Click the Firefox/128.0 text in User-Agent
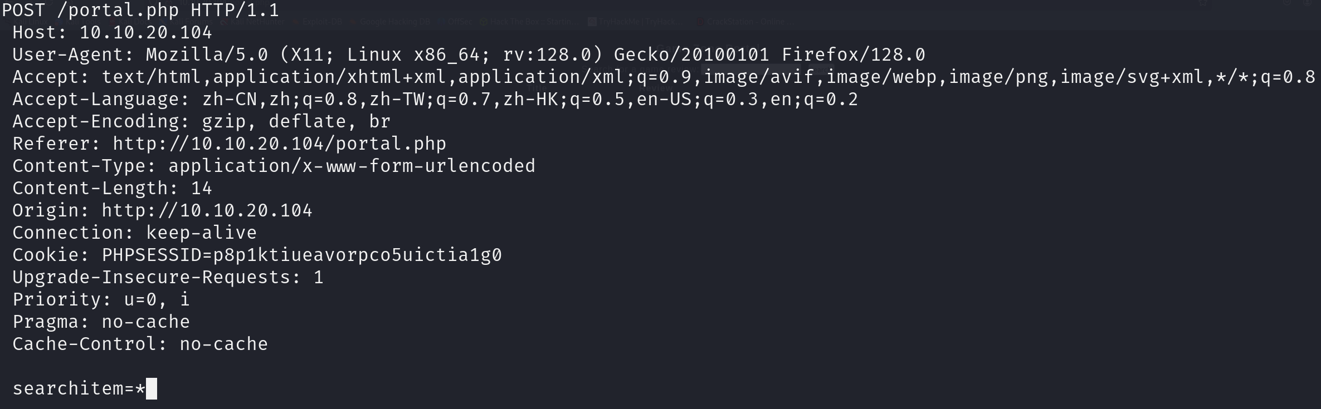 tap(854, 55)
